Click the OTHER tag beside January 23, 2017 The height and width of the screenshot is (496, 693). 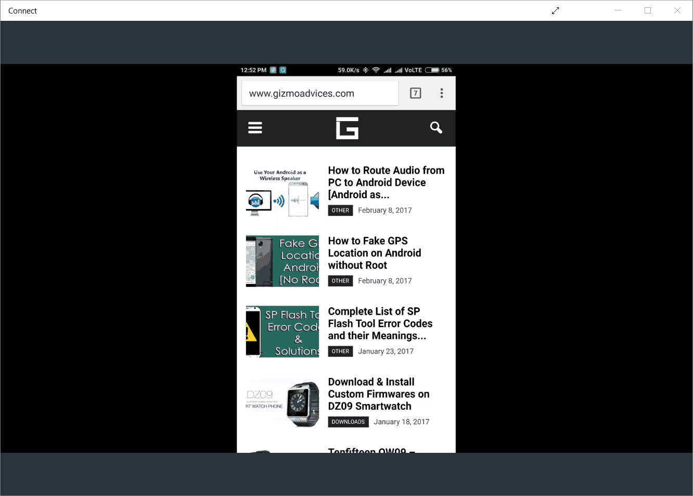(x=340, y=351)
